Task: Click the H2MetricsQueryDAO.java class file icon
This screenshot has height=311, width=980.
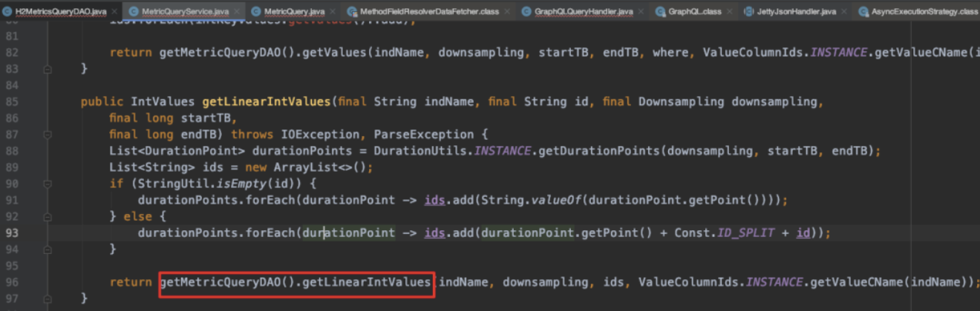Action: click(x=7, y=12)
